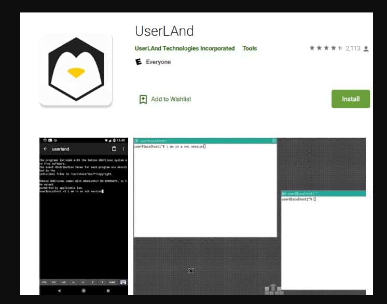Click the wishlist bookmark icon
The height and width of the screenshot is (304, 387).
143,99
